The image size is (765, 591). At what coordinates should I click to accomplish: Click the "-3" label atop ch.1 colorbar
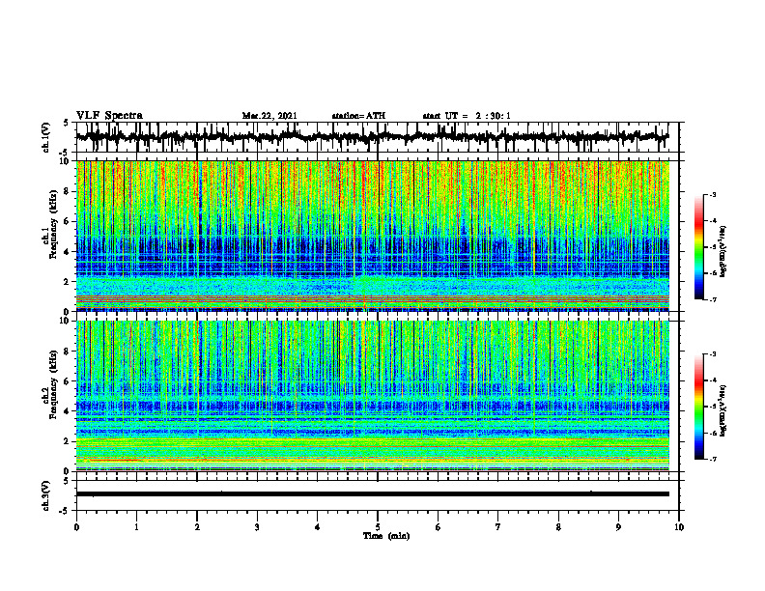point(712,194)
